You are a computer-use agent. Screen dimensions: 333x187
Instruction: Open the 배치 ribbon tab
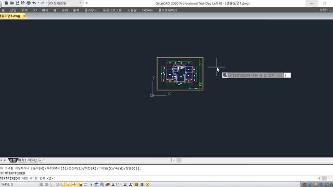point(45,10)
